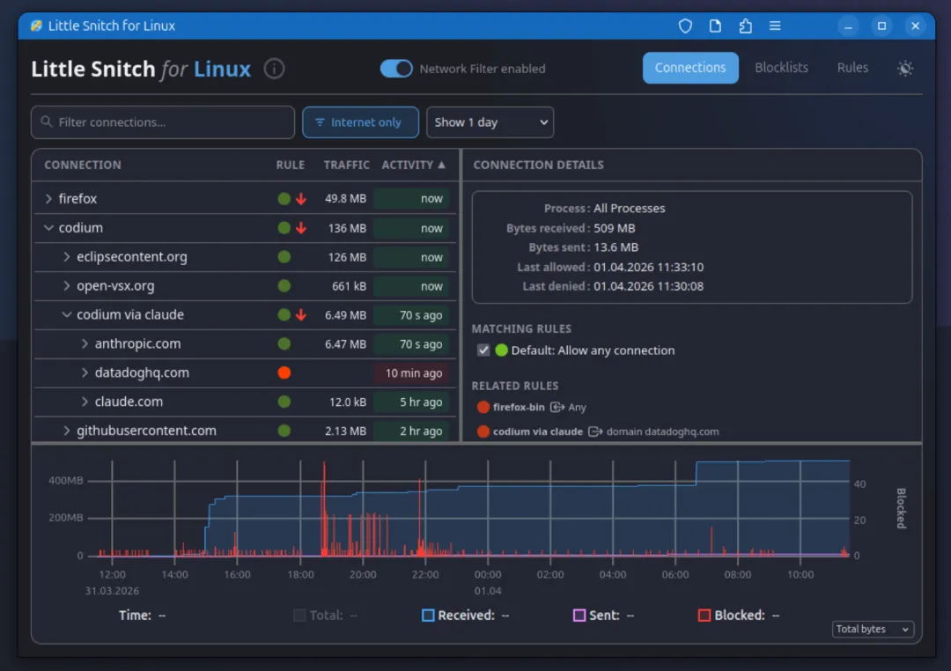Image resolution: width=951 pixels, height=671 pixels.
Task: Click the info icon next to Little Snitch for Linux
Action: [x=274, y=69]
